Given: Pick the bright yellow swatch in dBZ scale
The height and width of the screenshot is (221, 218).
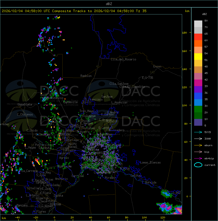Looking at the screenshot, I should click(x=198, y=57).
